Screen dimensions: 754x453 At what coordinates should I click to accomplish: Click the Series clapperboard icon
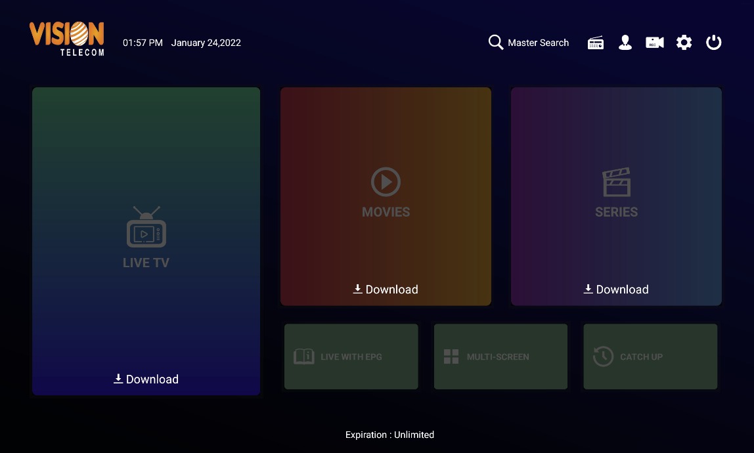617,182
